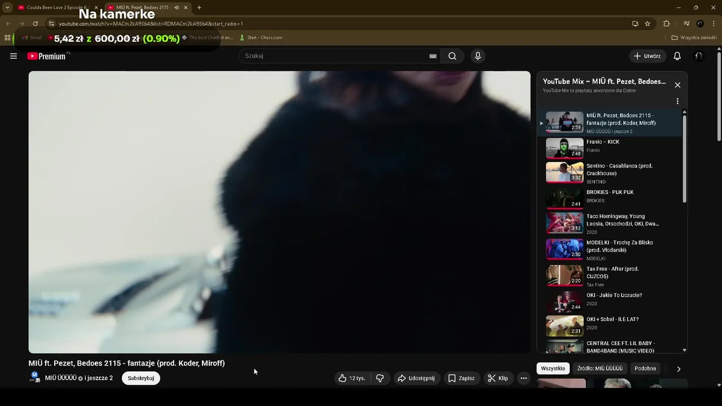Select the Wszystkie filter chip

point(553,368)
